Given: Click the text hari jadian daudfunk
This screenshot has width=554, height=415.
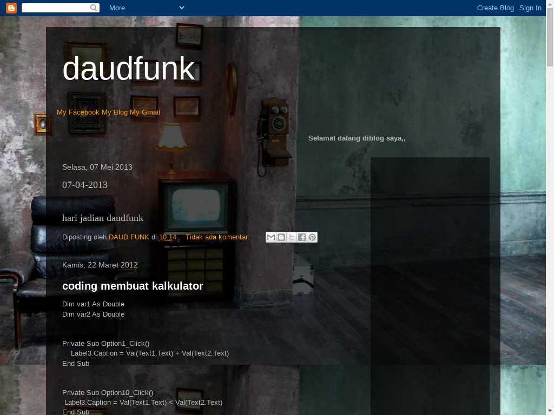Looking at the screenshot, I should coord(103,218).
